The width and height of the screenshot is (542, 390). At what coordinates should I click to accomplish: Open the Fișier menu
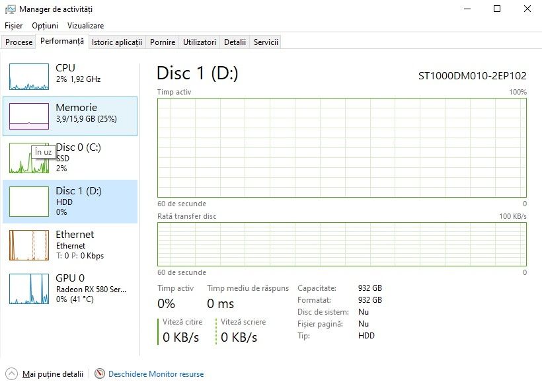point(14,25)
